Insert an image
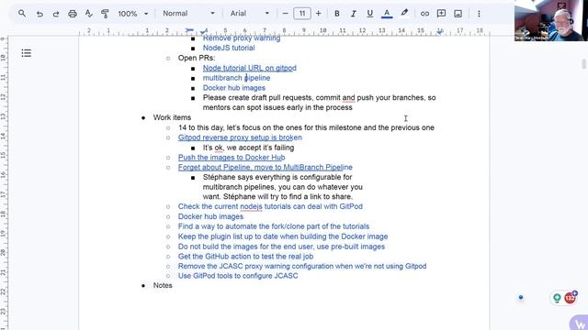 coord(458,14)
